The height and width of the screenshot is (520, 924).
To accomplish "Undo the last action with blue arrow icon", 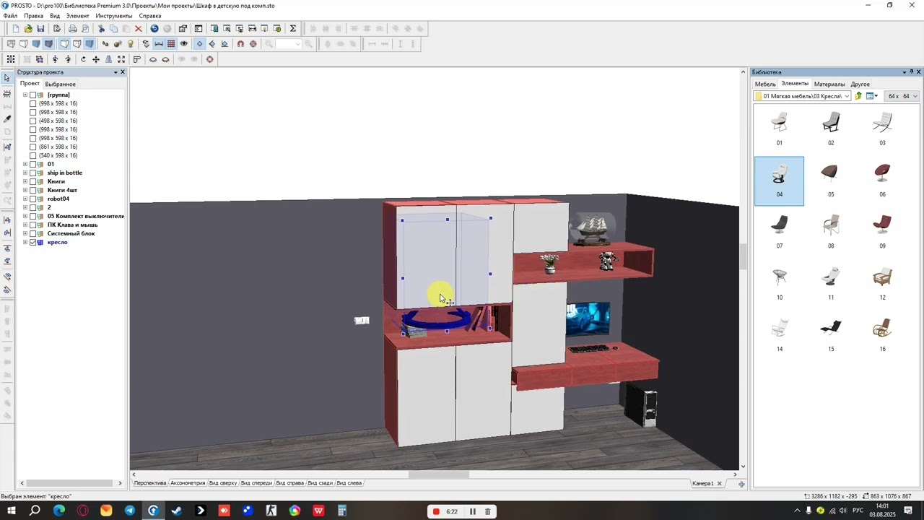I will click(x=154, y=29).
